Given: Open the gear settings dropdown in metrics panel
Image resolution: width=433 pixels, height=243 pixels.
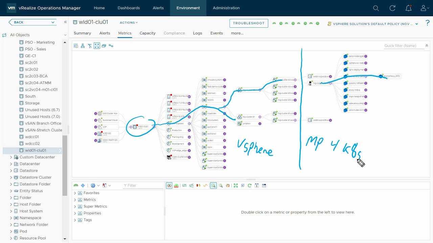Looking at the screenshot, I should [x=95, y=186].
